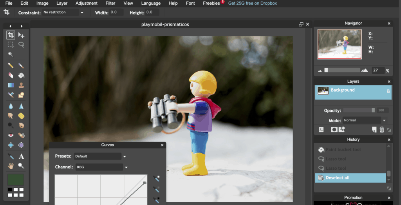
Task: Open the Language menu
Action: (151, 3)
